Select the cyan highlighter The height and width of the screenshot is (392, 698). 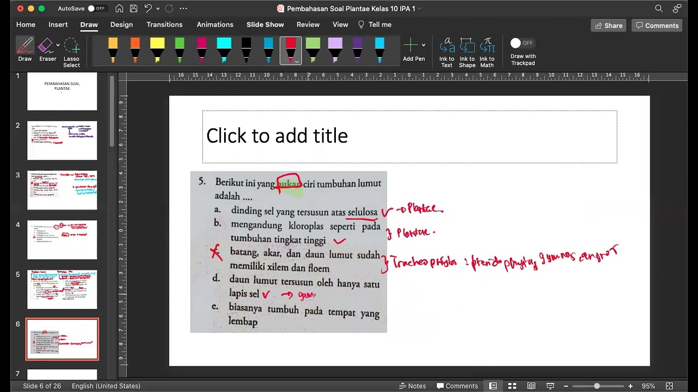pyautogui.click(x=224, y=50)
